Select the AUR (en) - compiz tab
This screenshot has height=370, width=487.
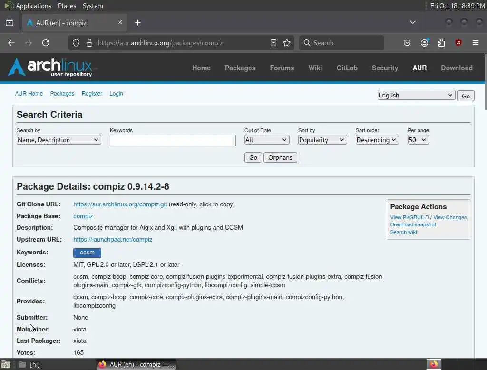click(x=75, y=23)
